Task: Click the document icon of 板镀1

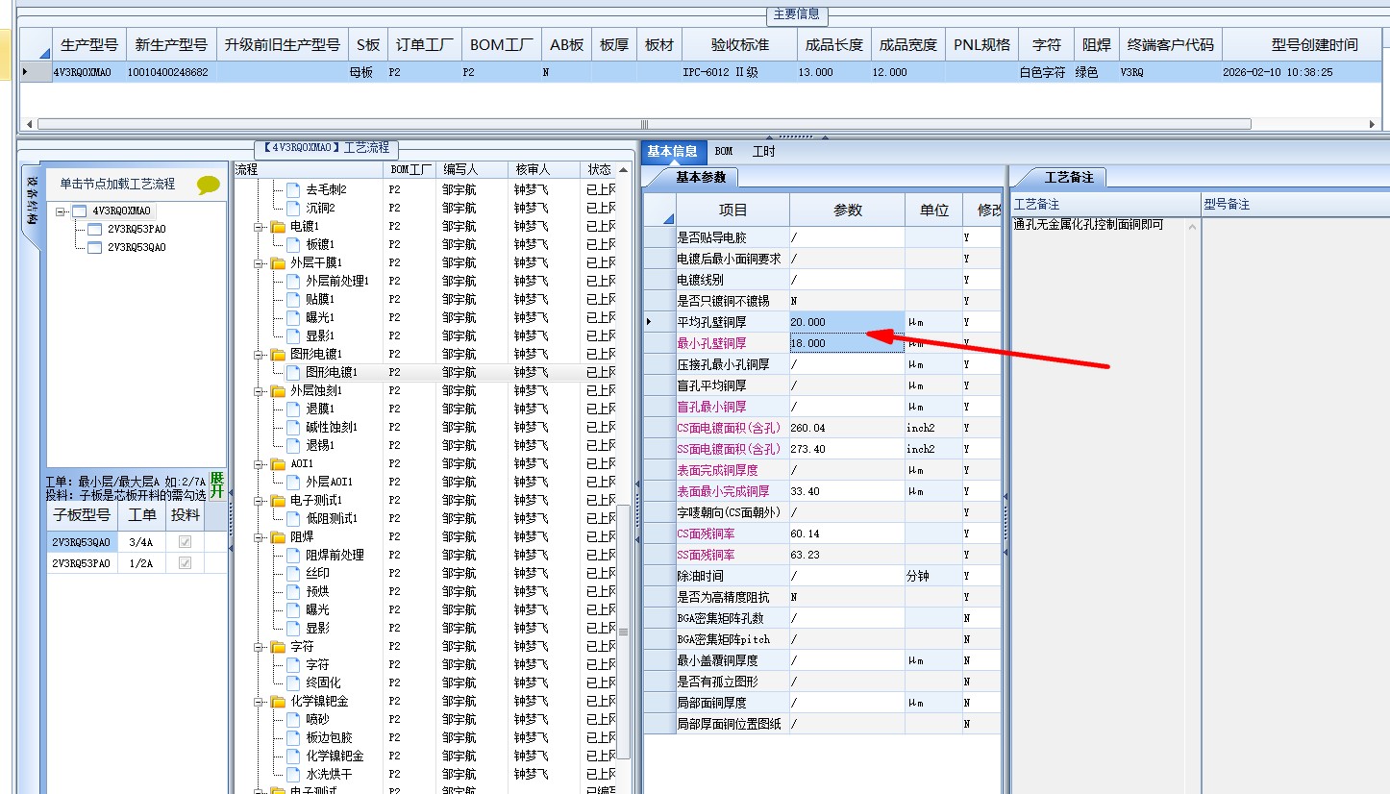Action: 293,244
